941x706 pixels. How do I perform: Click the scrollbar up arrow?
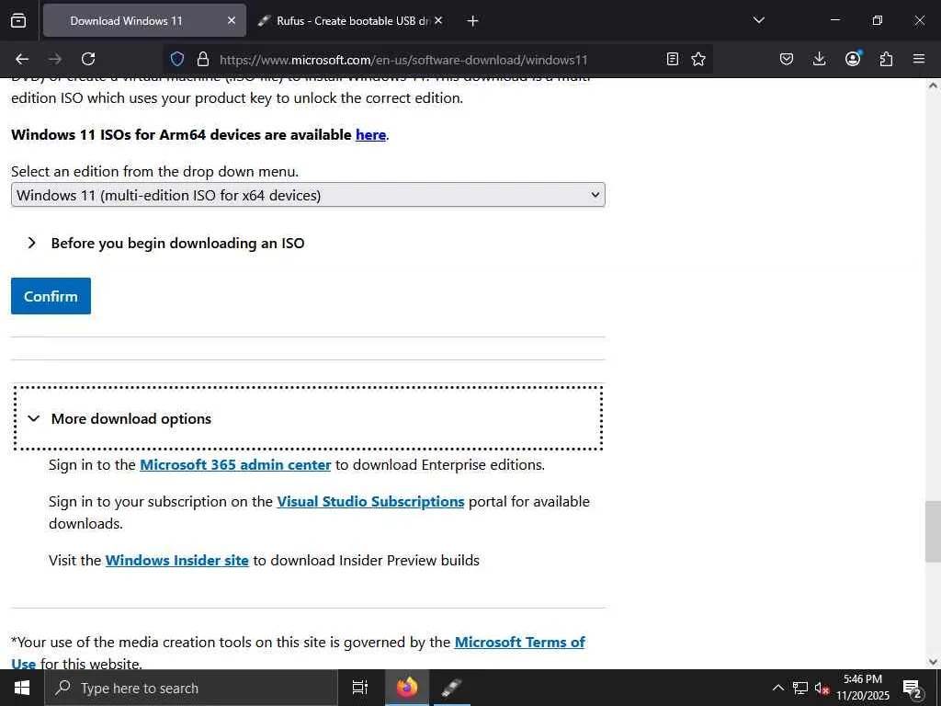[x=933, y=85]
